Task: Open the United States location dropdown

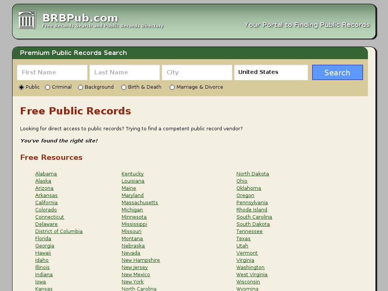Action: tap(271, 72)
